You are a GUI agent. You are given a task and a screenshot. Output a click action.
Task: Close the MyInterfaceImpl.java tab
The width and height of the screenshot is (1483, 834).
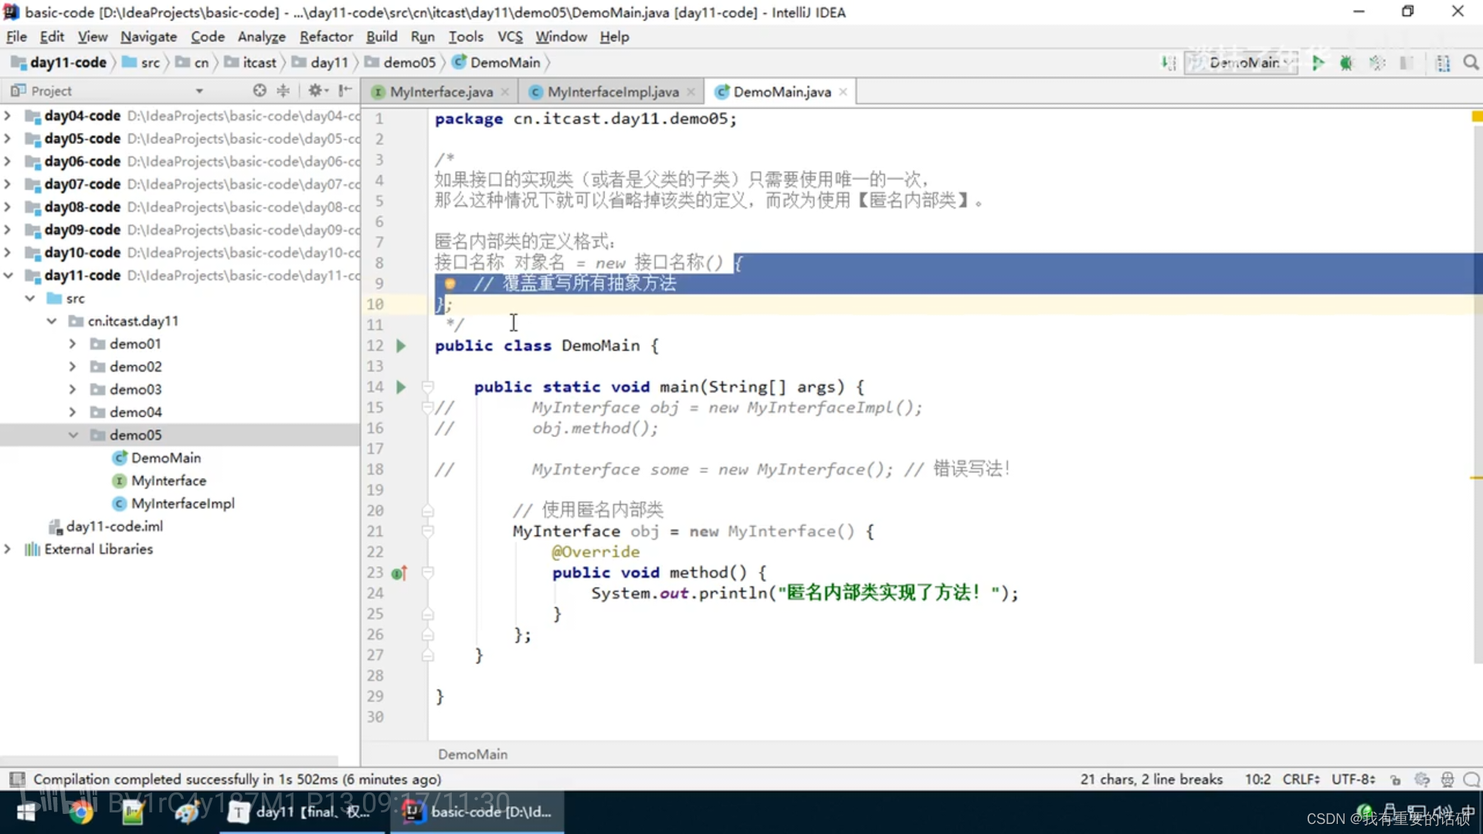coord(691,92)
